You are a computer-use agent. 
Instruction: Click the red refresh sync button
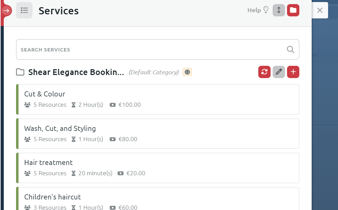tap(264, 72)
